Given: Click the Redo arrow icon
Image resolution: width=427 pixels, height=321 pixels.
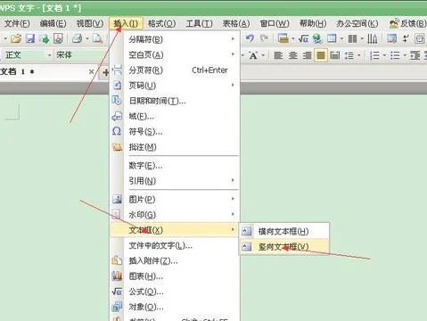Looking at the screenshot, I should tap(264, 38).
